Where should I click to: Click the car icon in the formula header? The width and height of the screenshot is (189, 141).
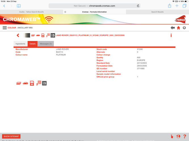(x=38, y=35)
